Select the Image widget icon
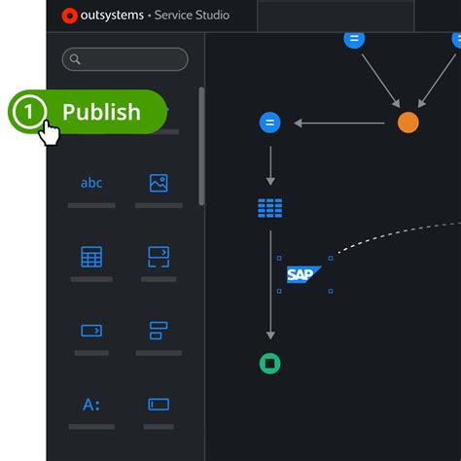Image resolution: width=461 pixels, height=461 pixels. pos(159,183)
